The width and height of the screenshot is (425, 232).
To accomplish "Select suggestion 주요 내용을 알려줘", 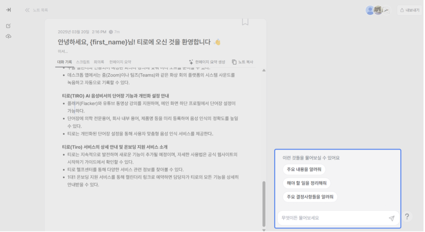I will (x=304, y=169).
